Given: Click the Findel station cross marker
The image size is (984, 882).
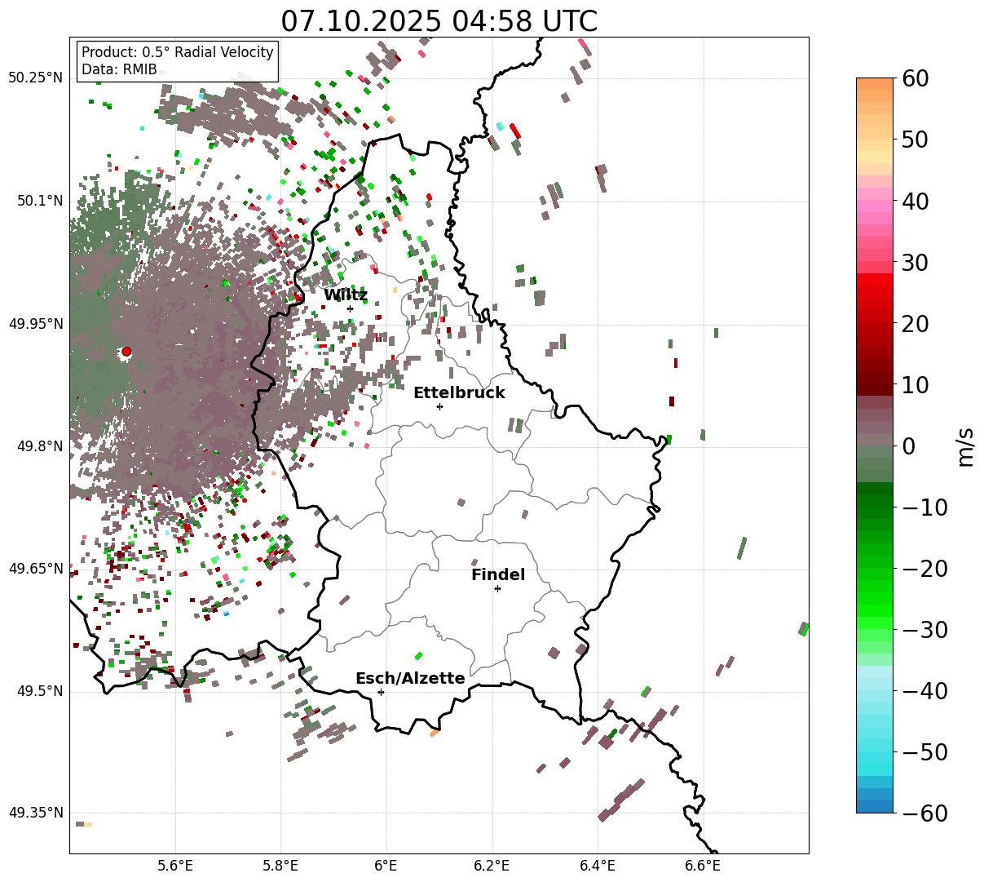Looking at the screenshot, I should point(497,588).
